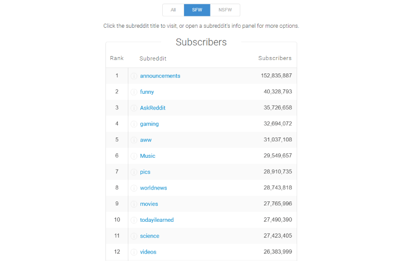Open the worldnews subreddit link

coord(153,188)
